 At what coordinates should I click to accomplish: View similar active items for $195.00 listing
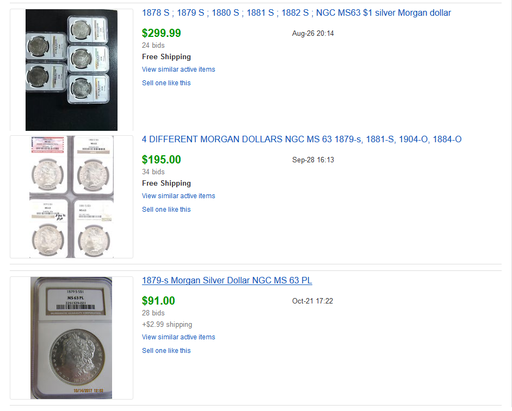[x=178, y=196]
